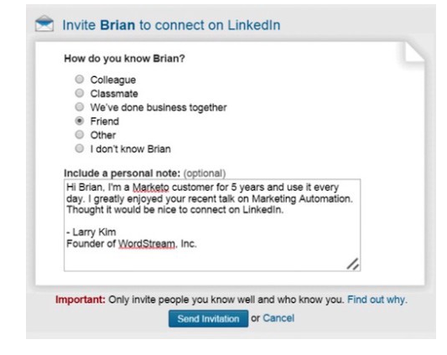The width and height of the screenshot is (447, 355).
Task: Click the Cancel link
Action: (x=278, y=318)
